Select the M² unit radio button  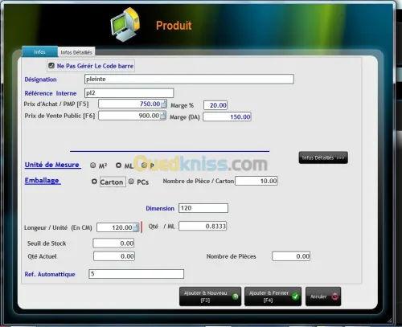93,166
